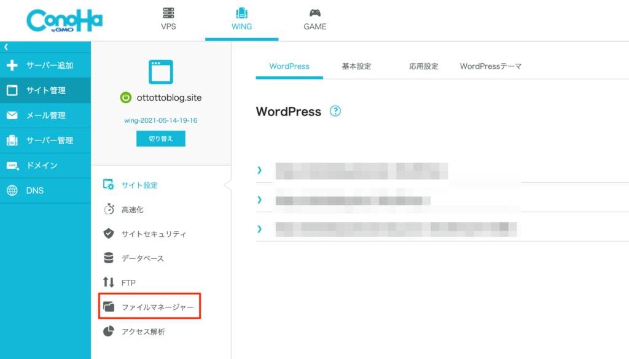This screenshot has width=629, height=359.
Task: Click the shield icon for サイトセキュリティ
Action: point(109,234)
